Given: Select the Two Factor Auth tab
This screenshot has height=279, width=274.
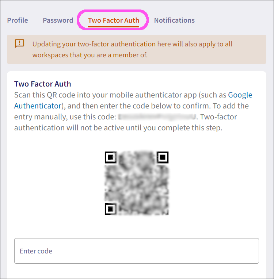Looking at the screenshot, I should pos(113,20).
